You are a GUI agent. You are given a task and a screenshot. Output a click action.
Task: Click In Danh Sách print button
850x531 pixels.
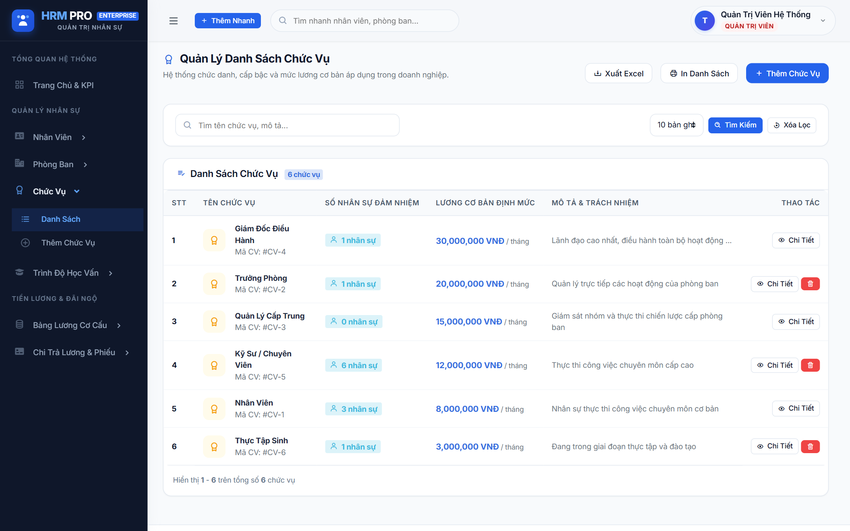699,74
